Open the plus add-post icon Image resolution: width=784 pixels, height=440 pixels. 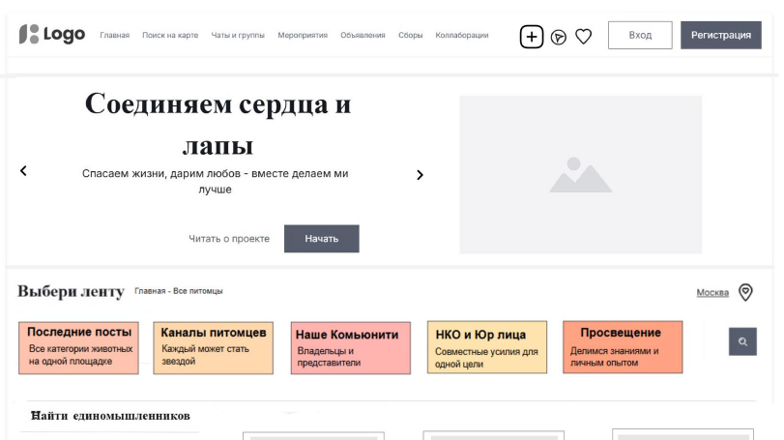[532, 37]
